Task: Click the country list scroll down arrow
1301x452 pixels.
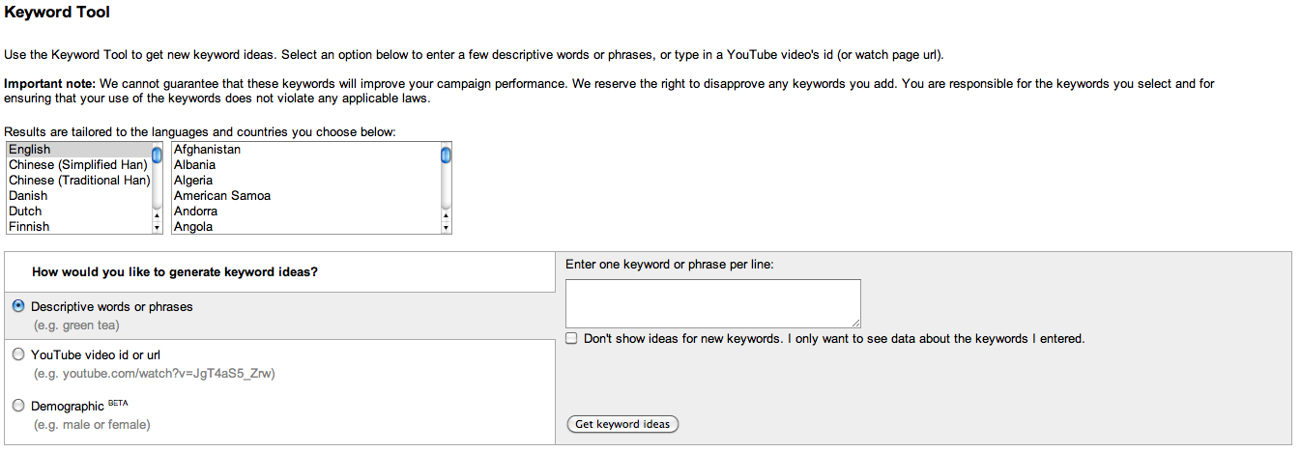Action: [446, 229]
